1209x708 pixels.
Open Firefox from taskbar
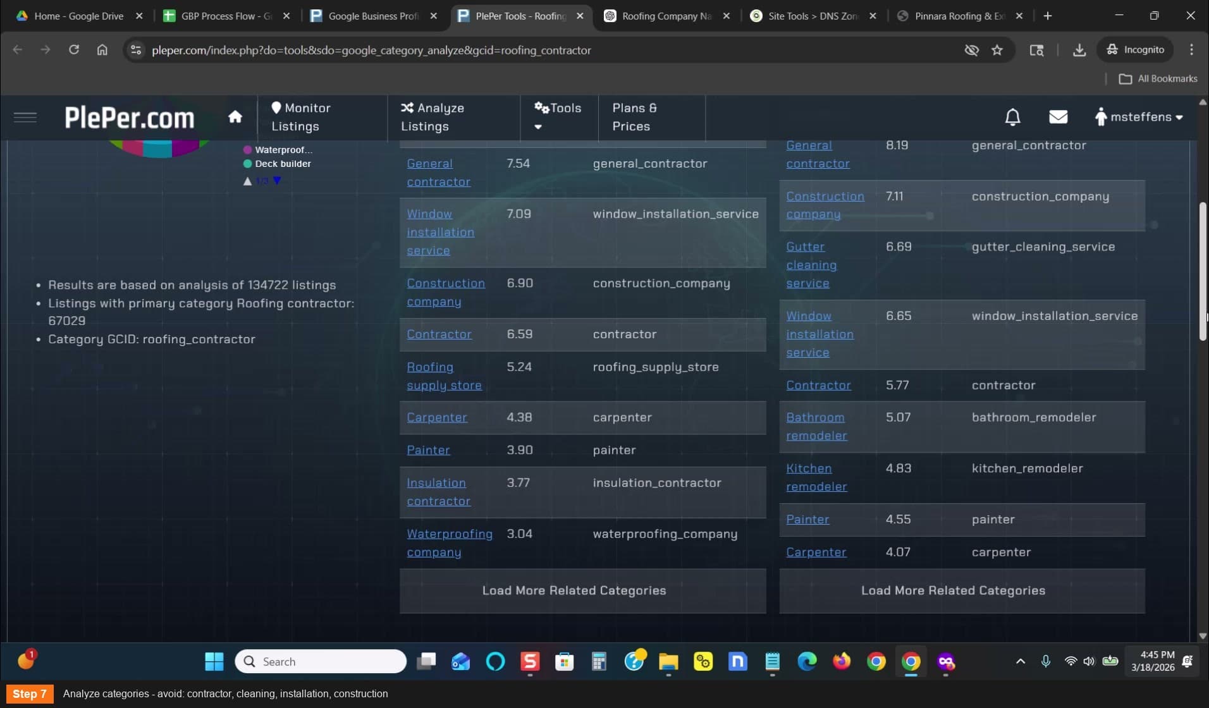click(842, 661)
